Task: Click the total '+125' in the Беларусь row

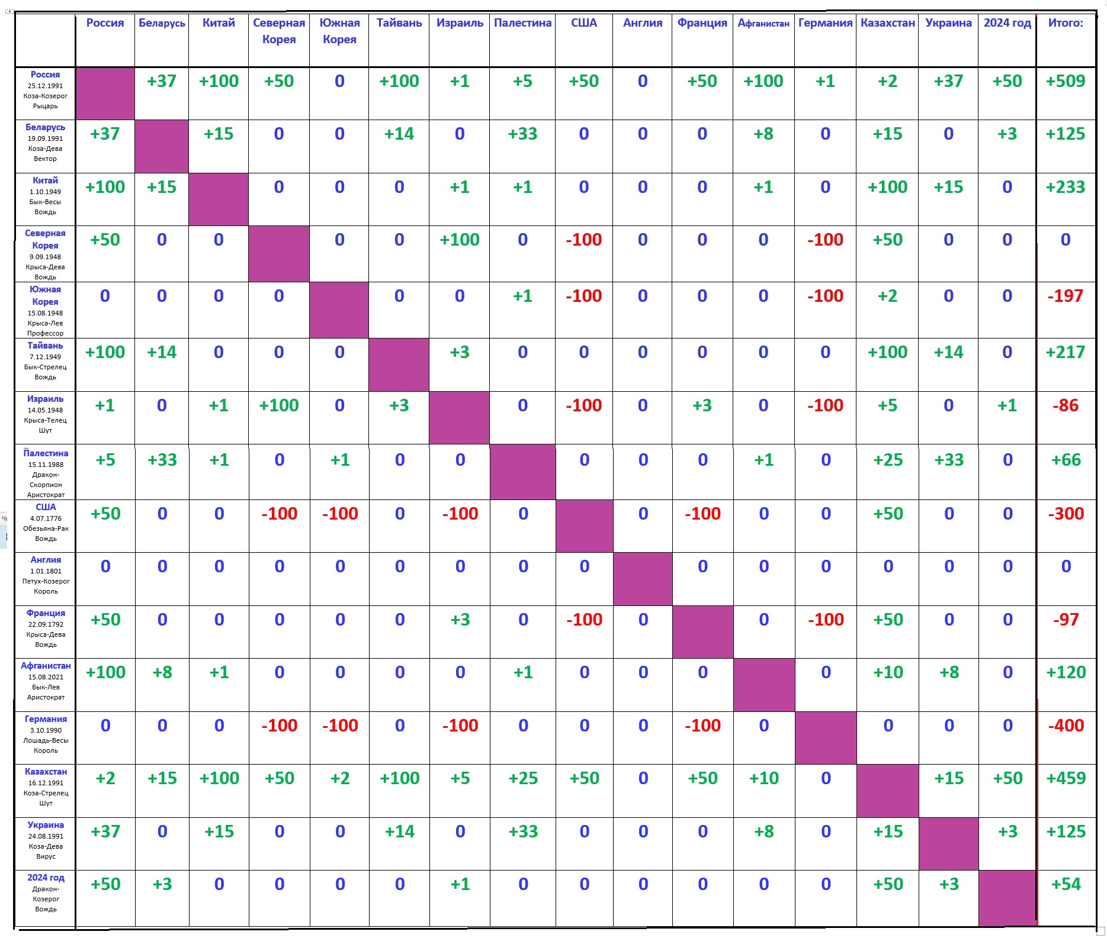Action: coord(1066,134)
